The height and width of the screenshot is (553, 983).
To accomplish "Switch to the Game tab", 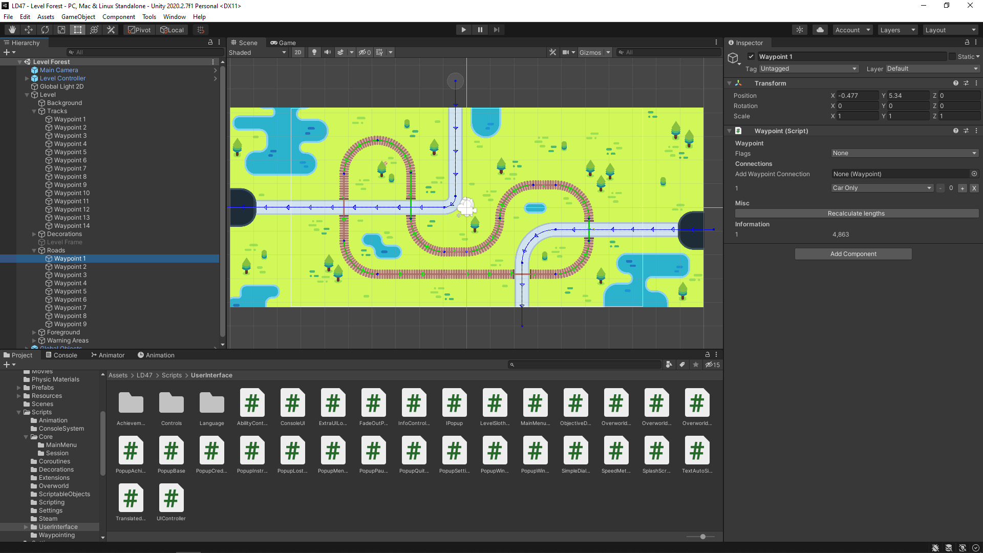I will tap(284, 43).
